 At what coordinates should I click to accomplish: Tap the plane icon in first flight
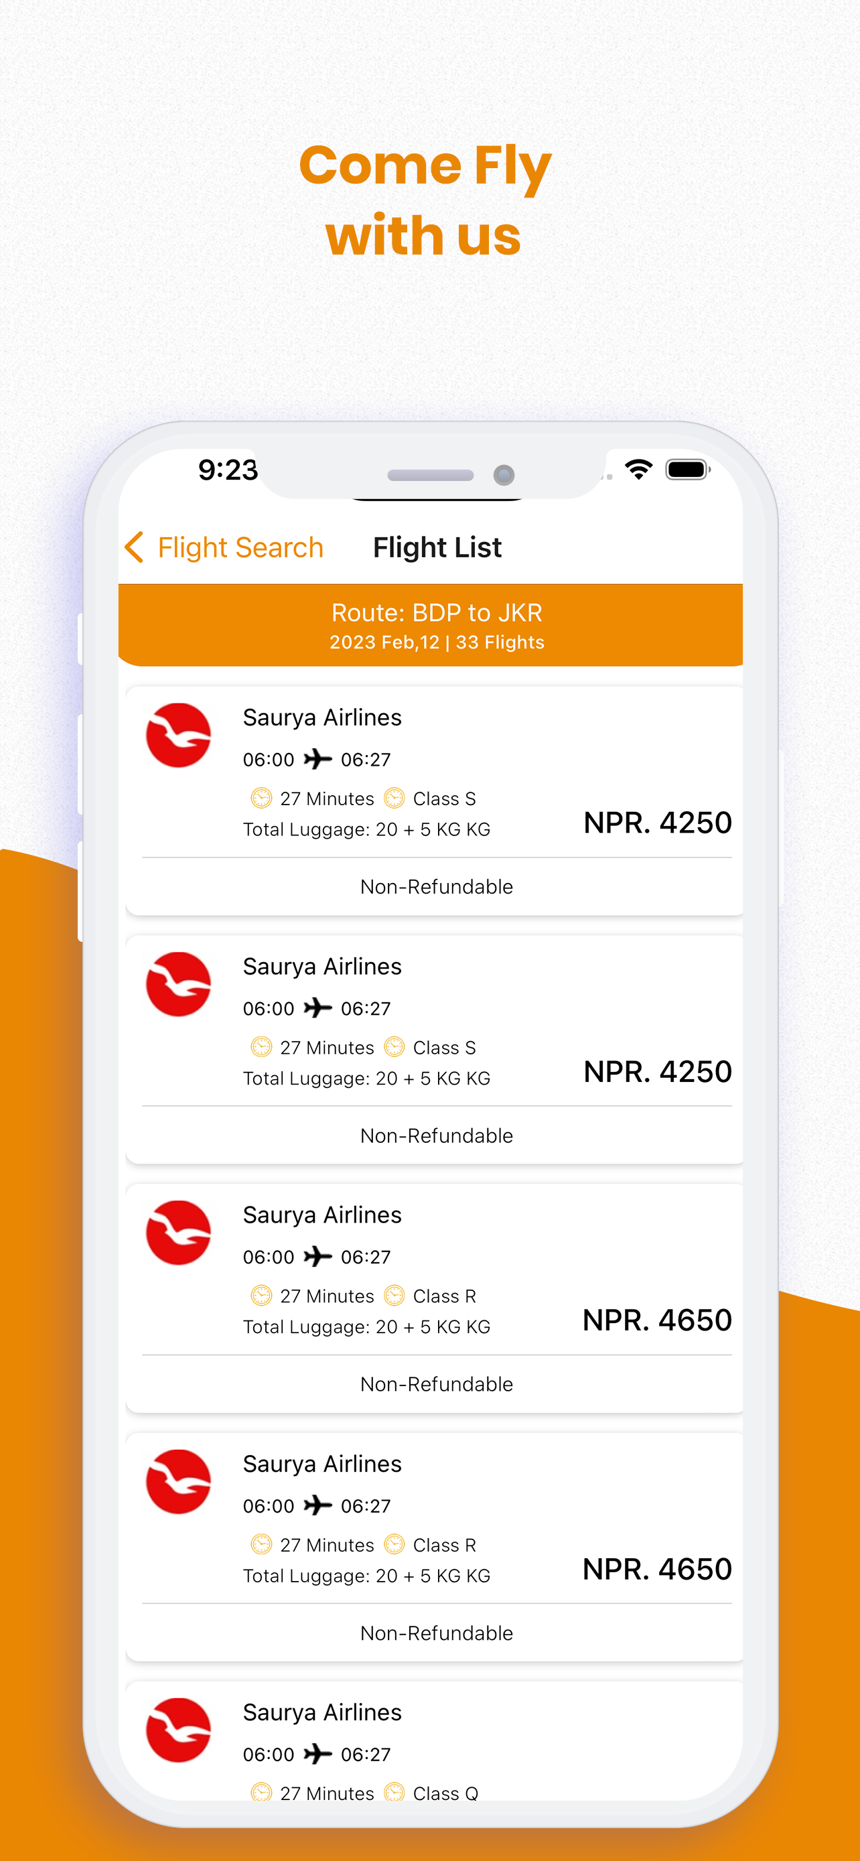pyautogui.click(x=317, y=759)
